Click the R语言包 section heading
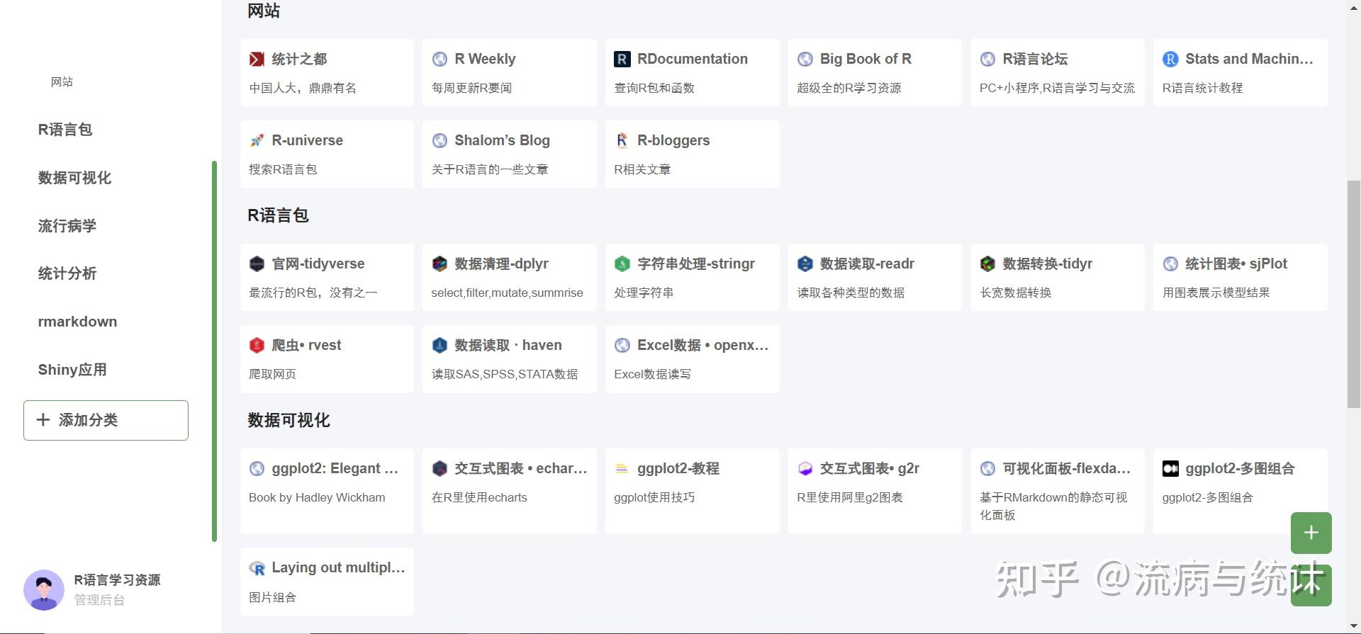 [278, 216]
